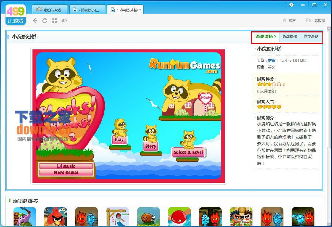This screenshot has height=227, width=332.
Task: Switch to the 小浣熊的... tab
Action: pyautogui.click(x=87, y=10)
